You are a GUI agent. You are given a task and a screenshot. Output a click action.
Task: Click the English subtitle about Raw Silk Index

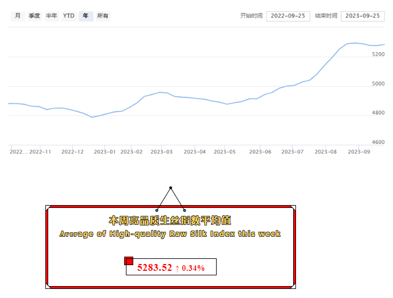coord(170,234)
